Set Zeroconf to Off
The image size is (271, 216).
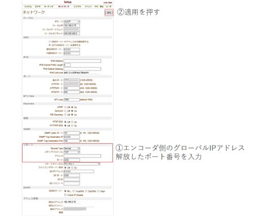65,111
